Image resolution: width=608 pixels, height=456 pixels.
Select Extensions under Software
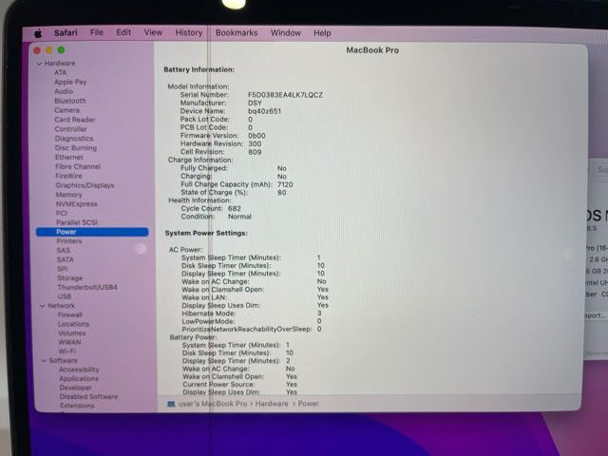point(77,406)
